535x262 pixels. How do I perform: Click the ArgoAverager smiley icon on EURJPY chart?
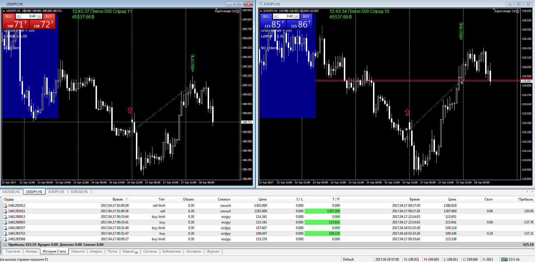[x=518, y=11]
